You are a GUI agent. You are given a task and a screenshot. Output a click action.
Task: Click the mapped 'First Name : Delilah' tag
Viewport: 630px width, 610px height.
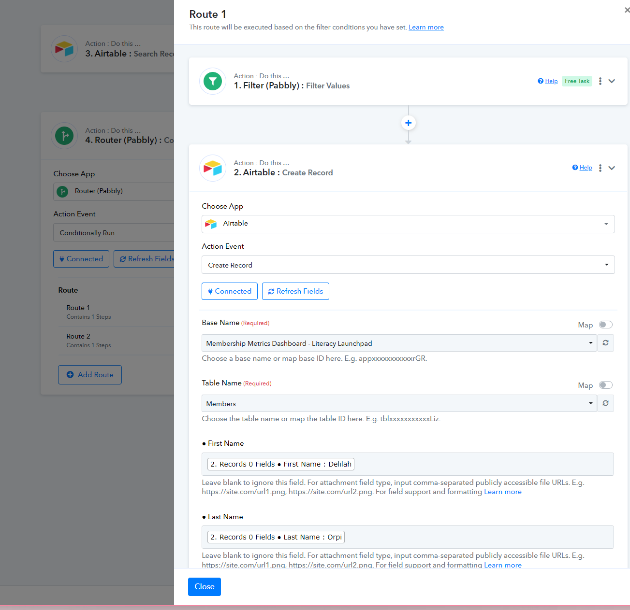pyautogui.click(x=281, y=464)
